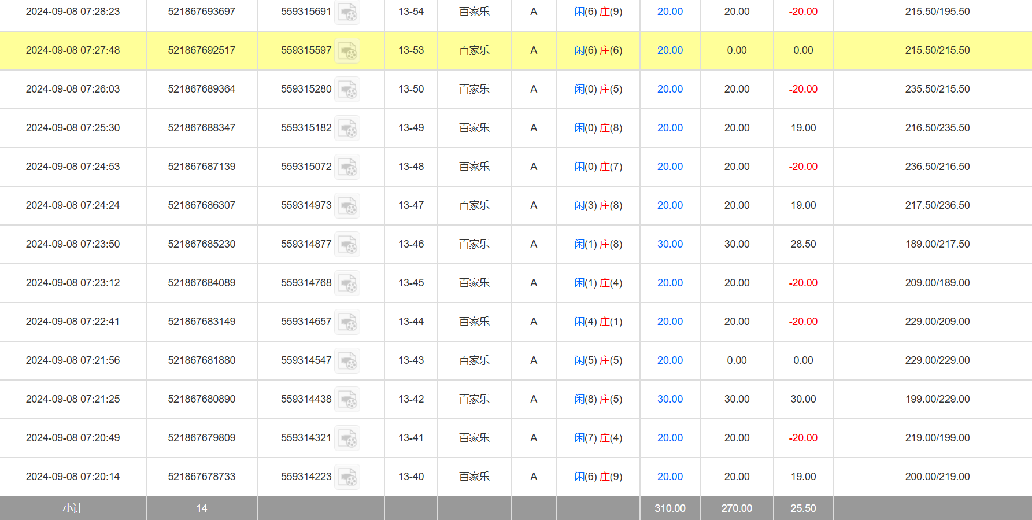Click blue 20.00 bet amount in round 13-44 row
The width and height of the screenshot is (1032, 520).
[669, 322]
